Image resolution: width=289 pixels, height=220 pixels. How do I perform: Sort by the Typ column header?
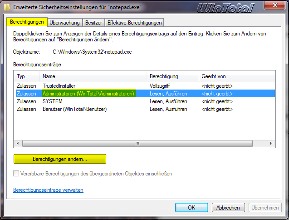click(x=27, y=76)
